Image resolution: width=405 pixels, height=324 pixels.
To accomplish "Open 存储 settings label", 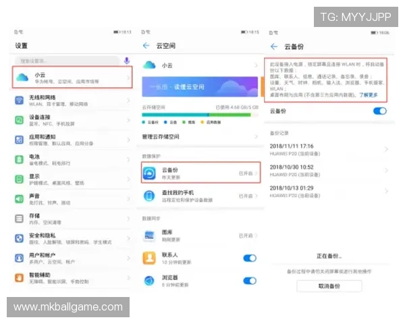I will 34,216.
